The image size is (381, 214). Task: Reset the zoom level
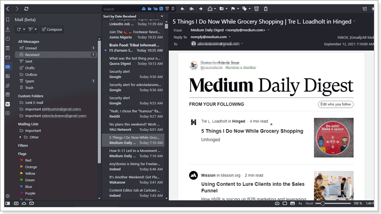tap(309, 203)
